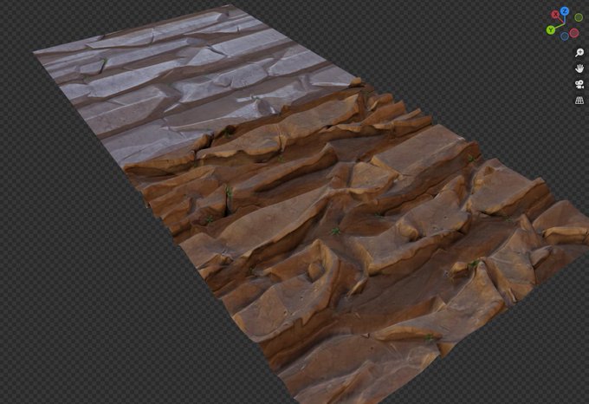Click the blue Z axis on the gizmo
The height and width of the screenshot is (404, 589).
[565, 11]
